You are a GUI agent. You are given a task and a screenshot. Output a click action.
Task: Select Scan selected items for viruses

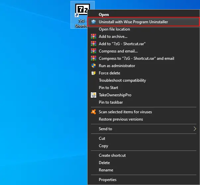(144, 112)
